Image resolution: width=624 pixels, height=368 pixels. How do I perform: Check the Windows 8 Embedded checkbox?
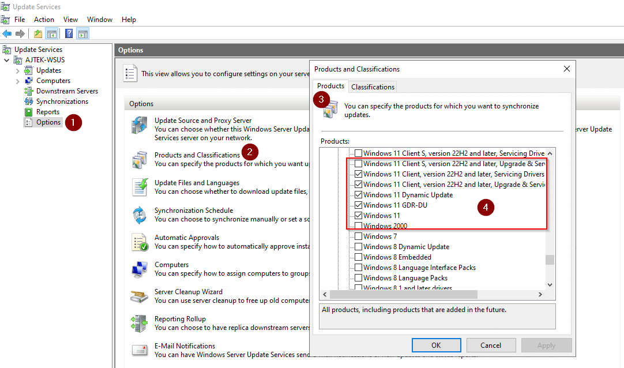(x=359, y=257)
